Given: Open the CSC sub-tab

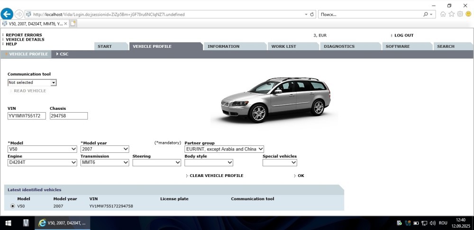Looking at the screenshot, I should pos(64,54).
